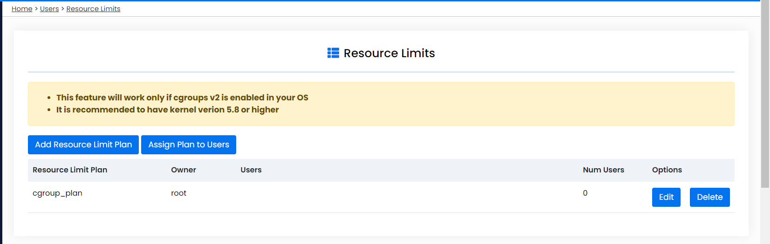Image resolution: width=770 pixels, height=244 pixels.
Task: Click the Options column header
Action: pos(667,170)
